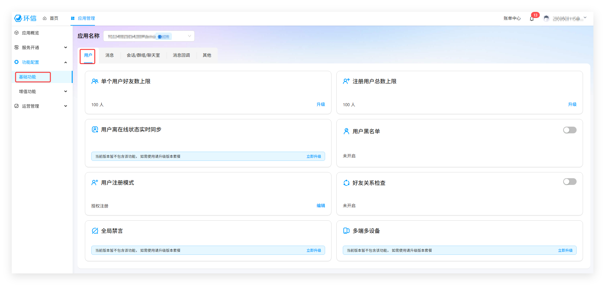Click the 好友关系检查 refresh icon
Screen dimensions: 605x285
[x=346, y=183]
